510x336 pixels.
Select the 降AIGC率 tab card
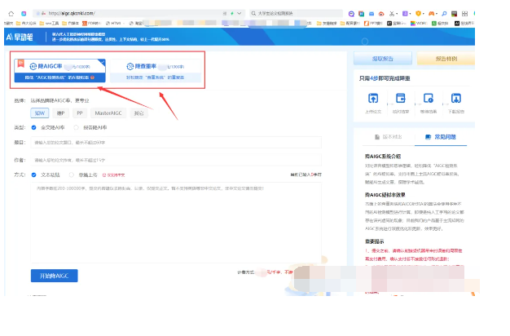coord(59,70)
